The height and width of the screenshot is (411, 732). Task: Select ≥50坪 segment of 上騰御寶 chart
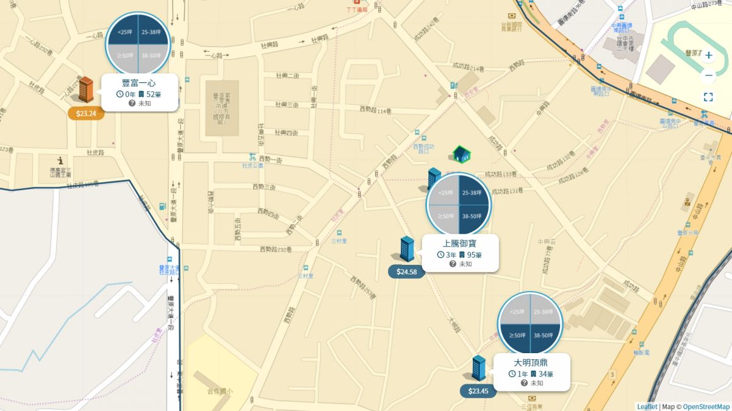[445, 216]
